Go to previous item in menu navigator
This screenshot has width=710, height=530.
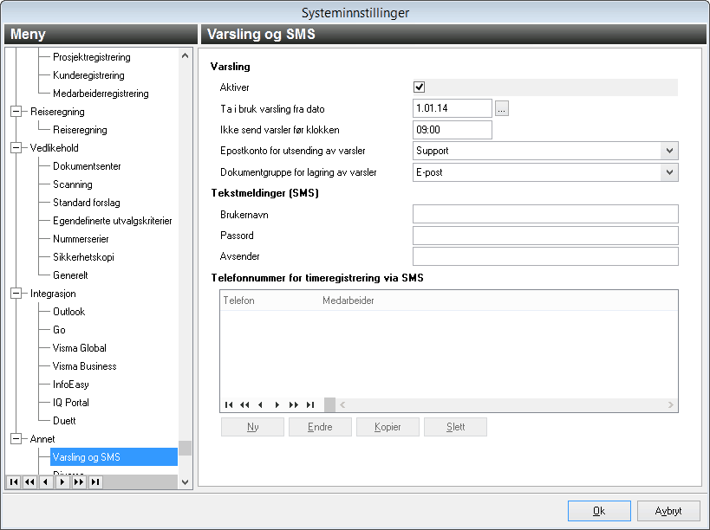click(x=46, y=482)
